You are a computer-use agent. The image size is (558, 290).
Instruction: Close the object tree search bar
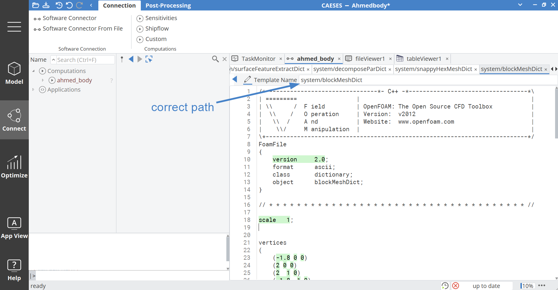[x=225, y=59]
